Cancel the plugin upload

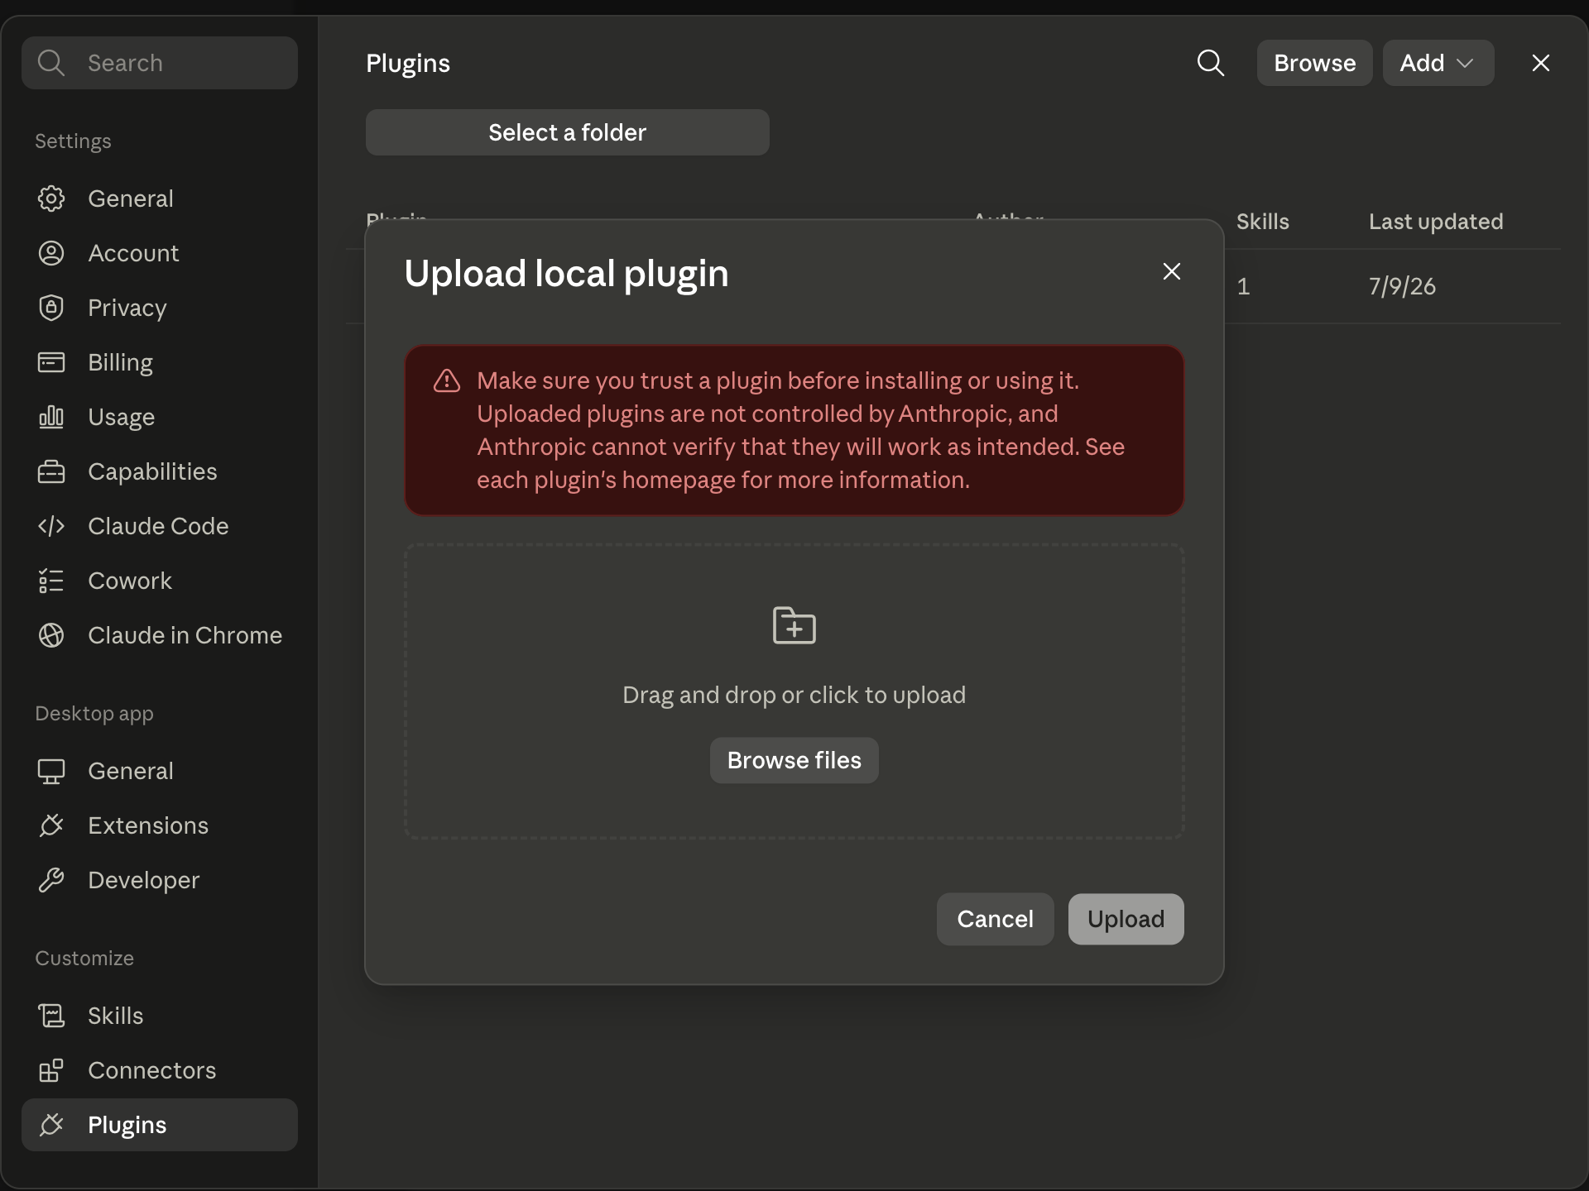995,919
